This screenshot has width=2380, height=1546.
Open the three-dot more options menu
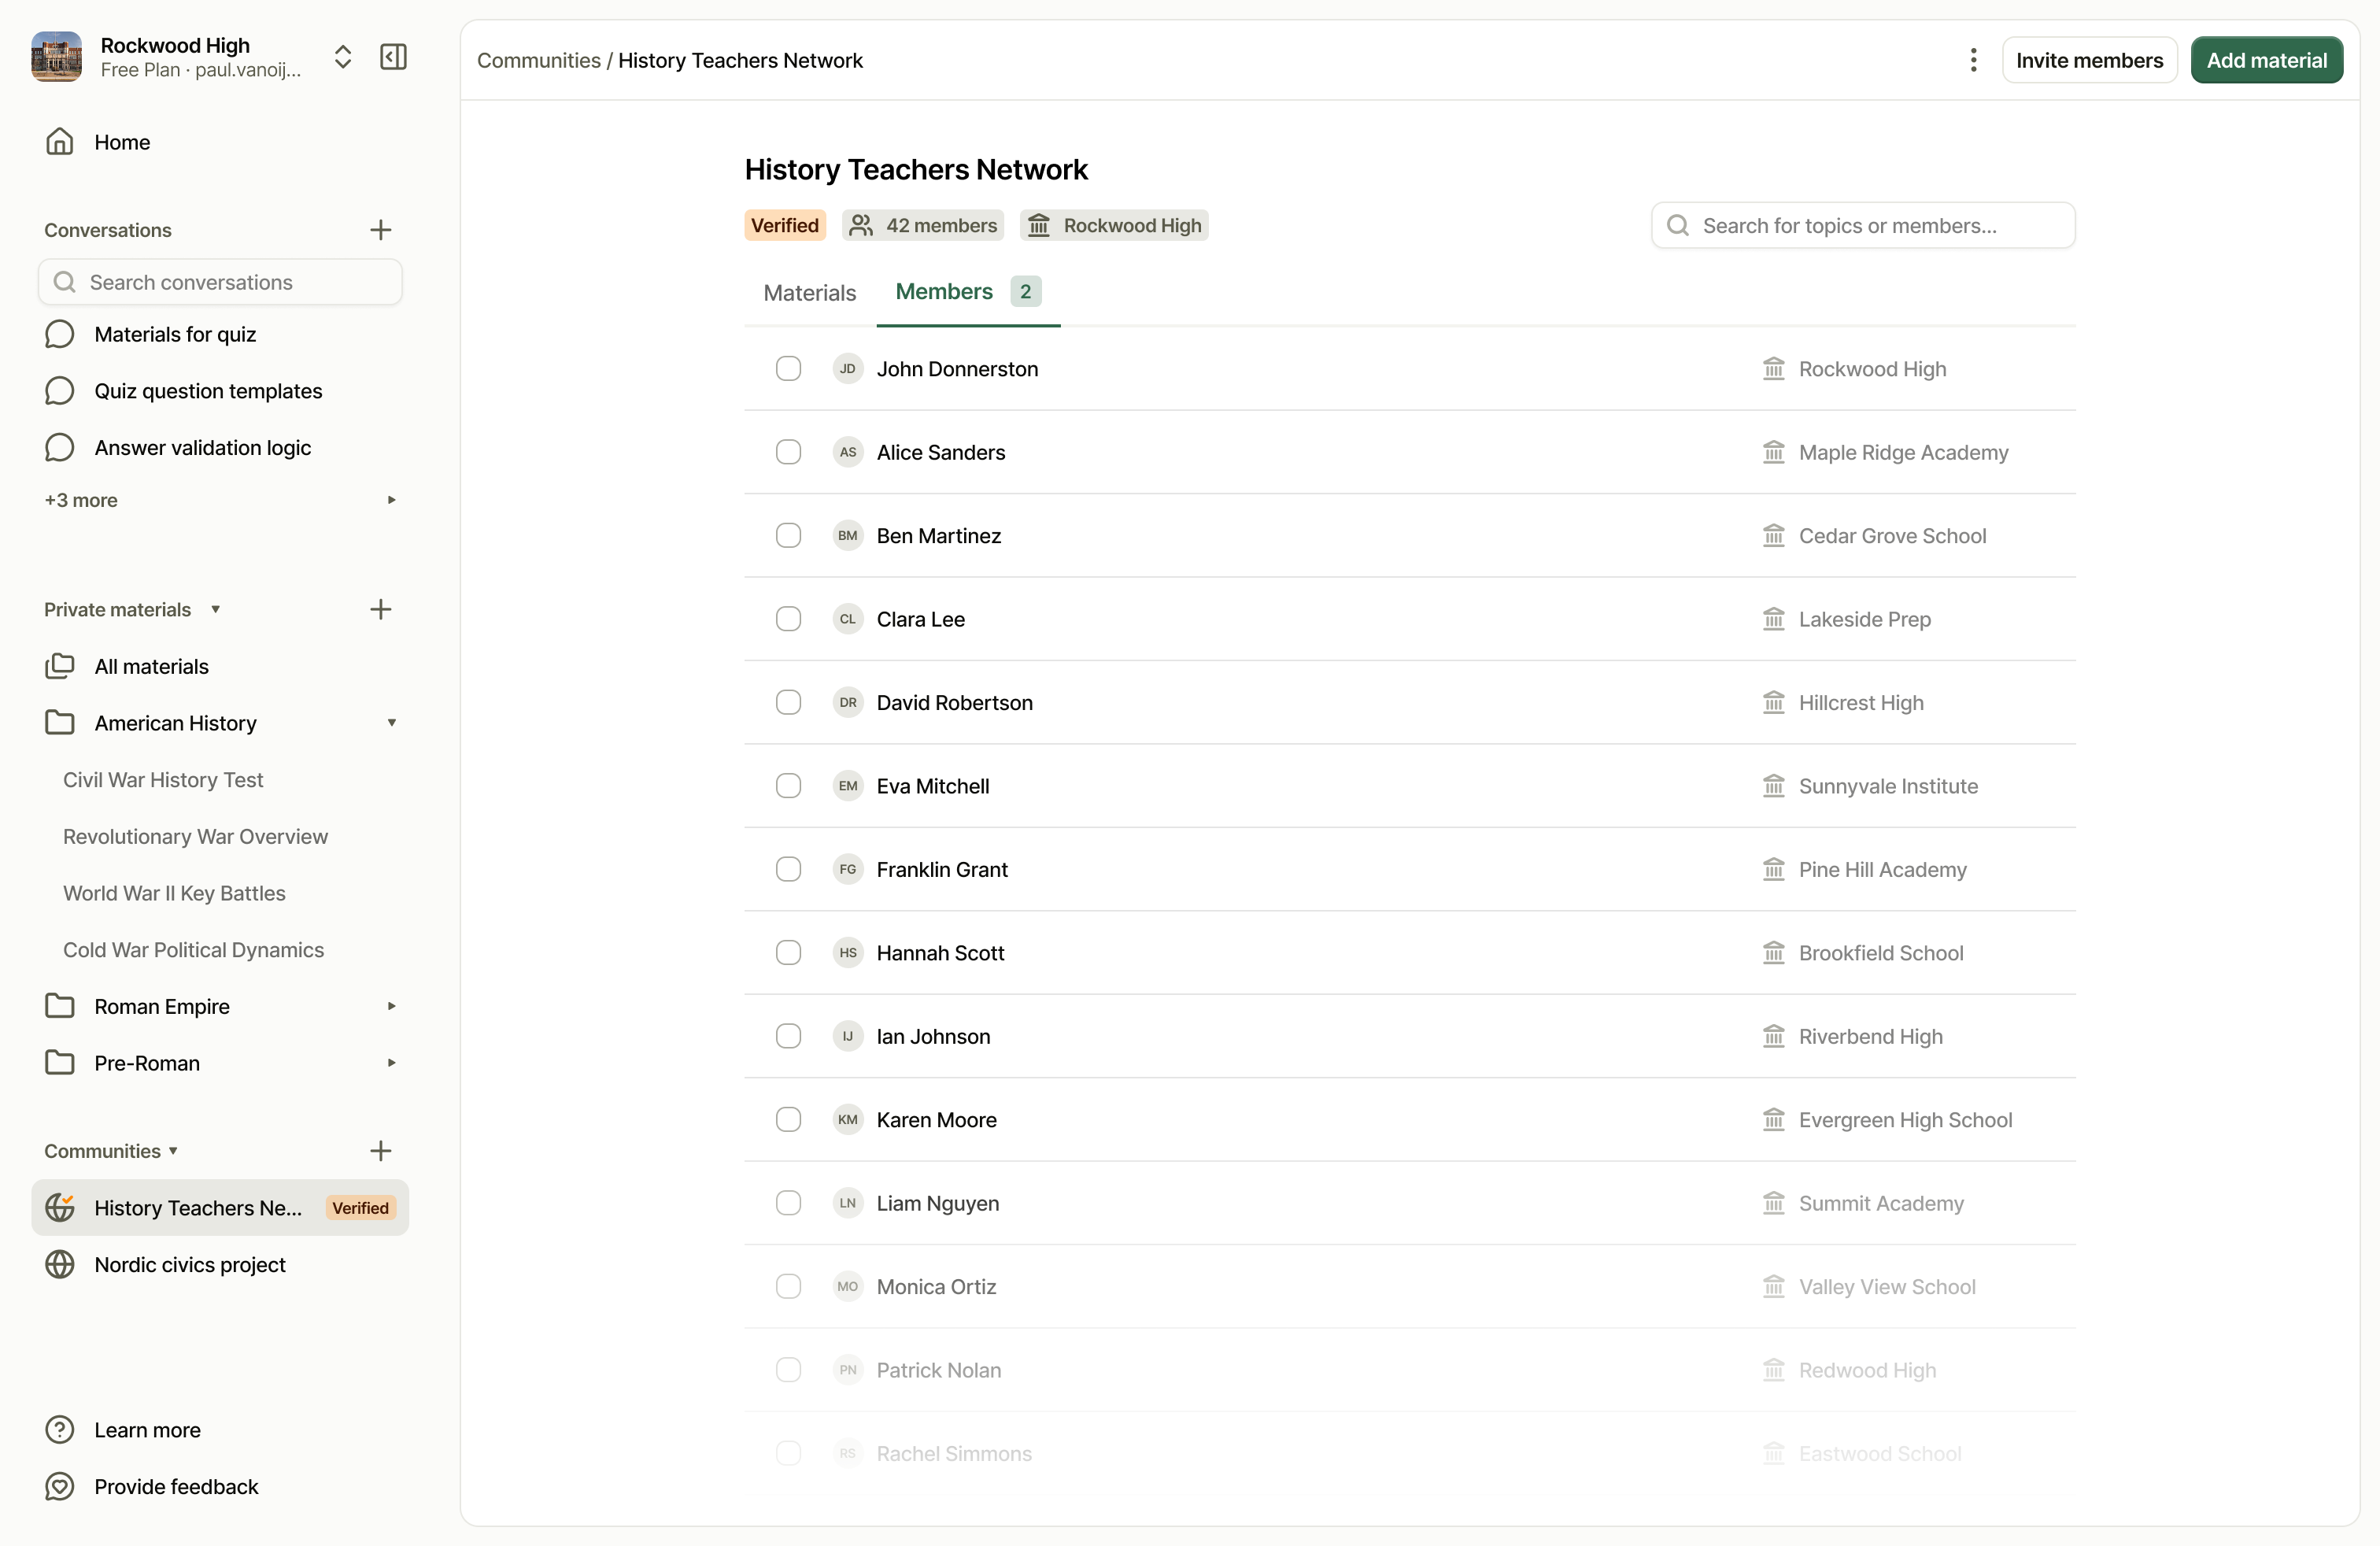point(1973,60)
